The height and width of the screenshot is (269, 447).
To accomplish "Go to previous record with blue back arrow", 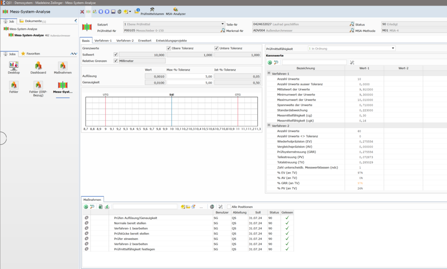I will click(101, 12).
